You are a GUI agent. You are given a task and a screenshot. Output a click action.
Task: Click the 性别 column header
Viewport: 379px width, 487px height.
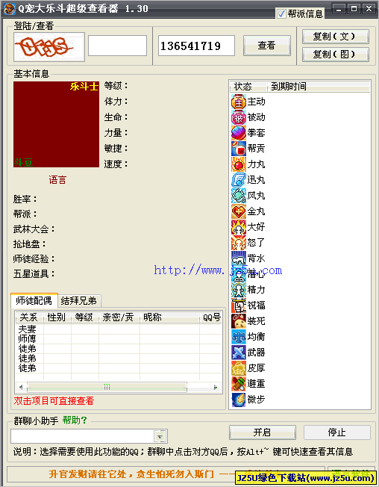click(x=57, y=317)
